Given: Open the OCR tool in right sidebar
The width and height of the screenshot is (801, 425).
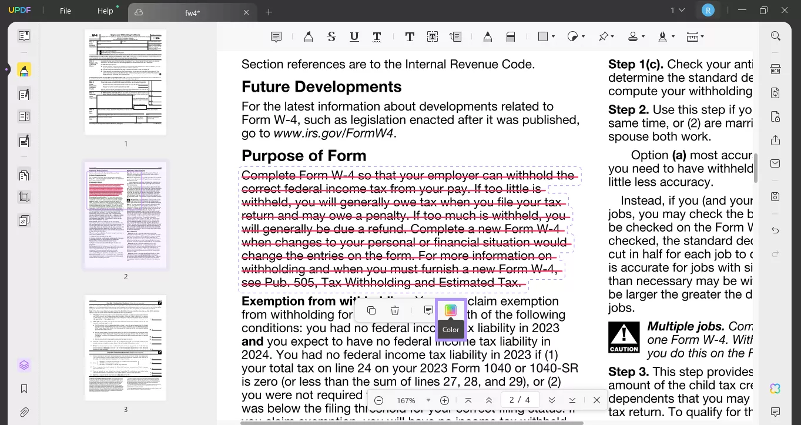Looking at the screenshot, I should [776, 69].
